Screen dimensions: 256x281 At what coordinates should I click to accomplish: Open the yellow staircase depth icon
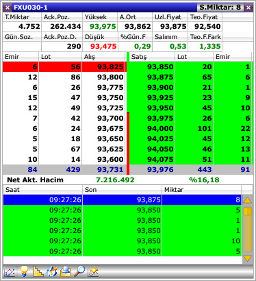coord(38,271)
